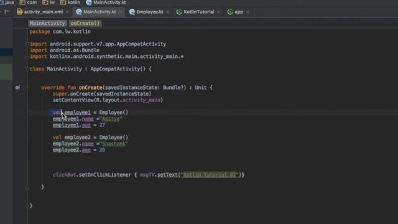This screenshot has width=398, height=224.
Task: Close the activity_main.xml tab
Action: tap(67, 12)
